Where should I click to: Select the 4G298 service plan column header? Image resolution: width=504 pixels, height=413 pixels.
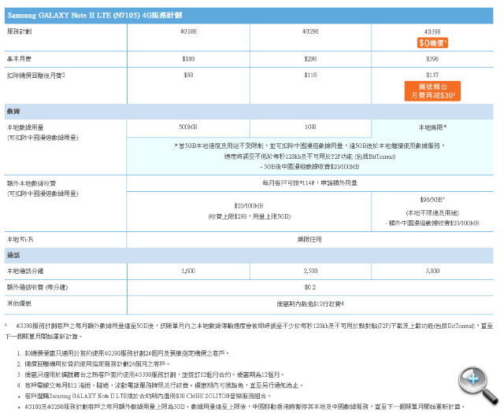[x=309, y=31]
